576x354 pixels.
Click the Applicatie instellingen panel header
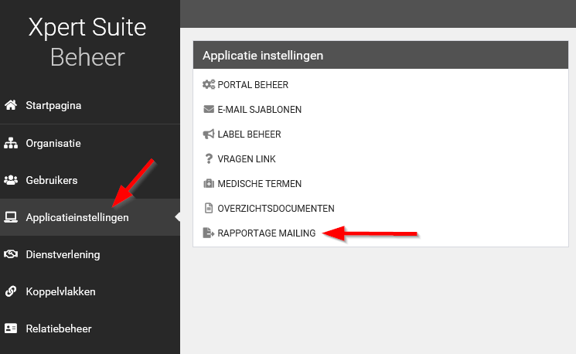(263, 56)
